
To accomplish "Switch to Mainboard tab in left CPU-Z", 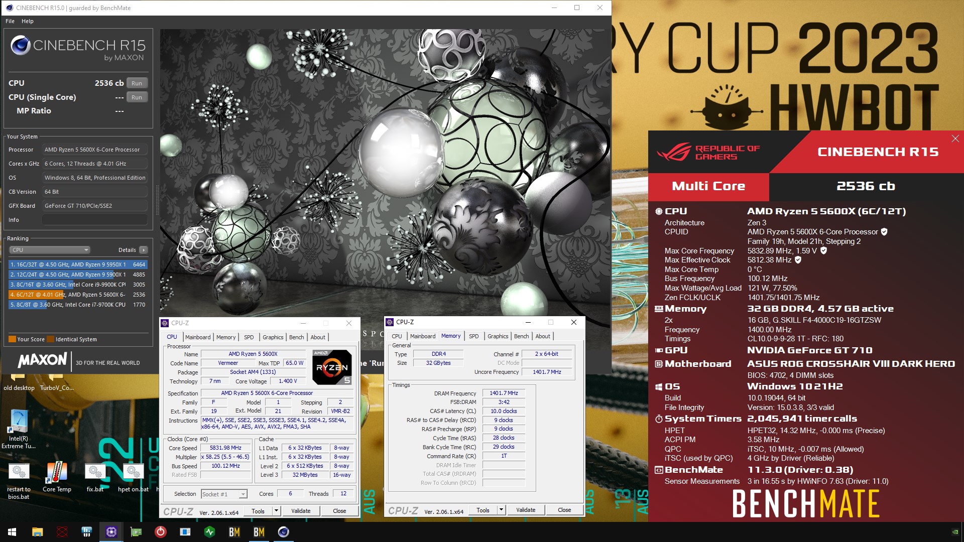I will click(x=198, y=337).
